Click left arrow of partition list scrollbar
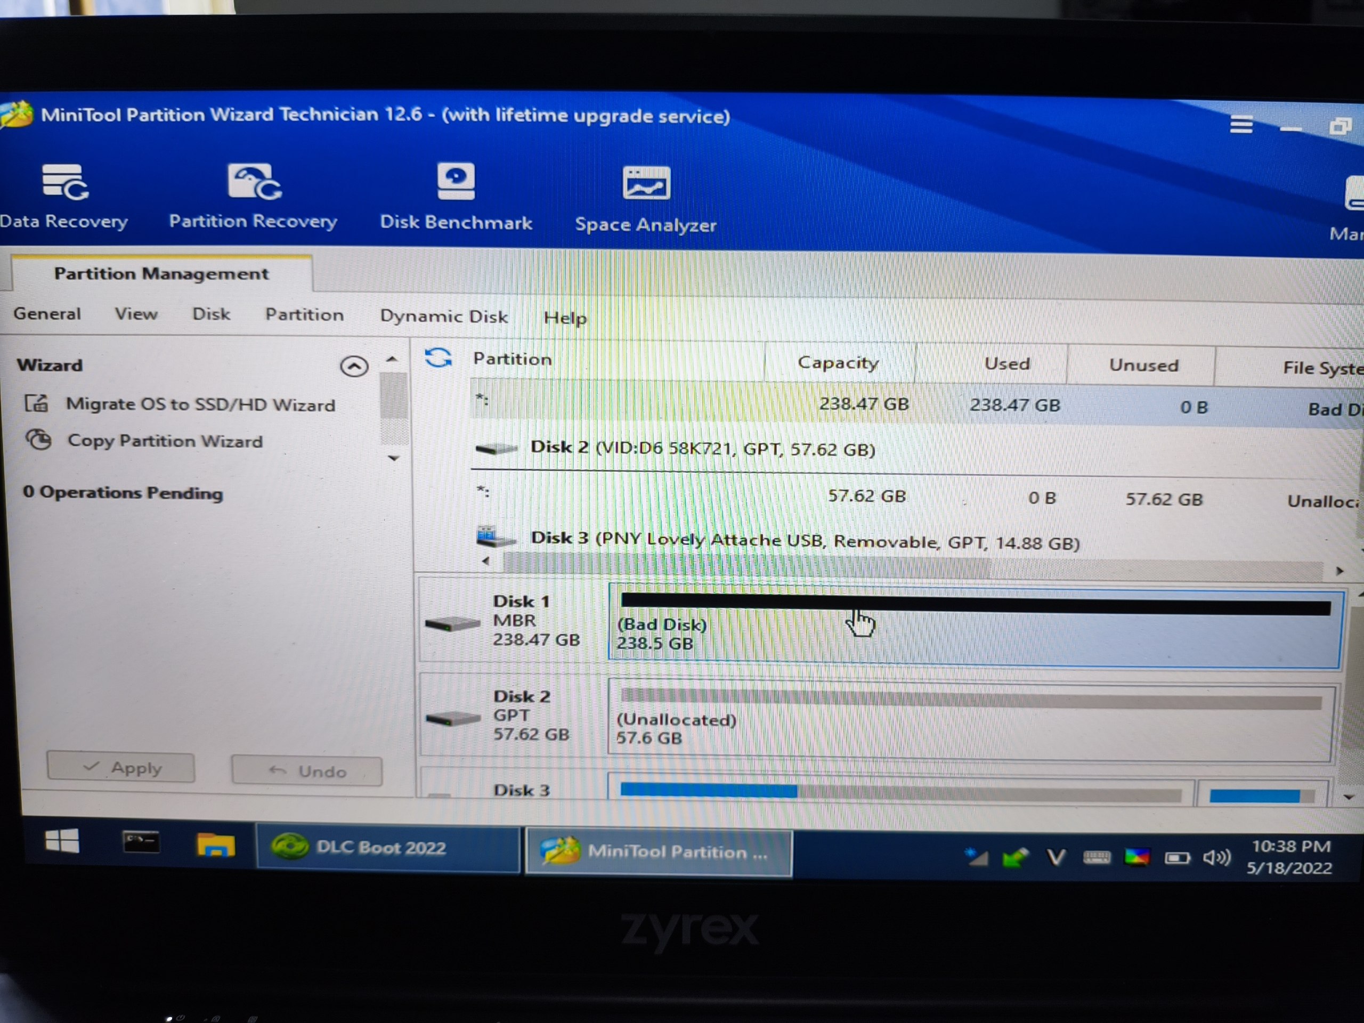This screenshot has width=1364, height=1023. coord(486,561)
